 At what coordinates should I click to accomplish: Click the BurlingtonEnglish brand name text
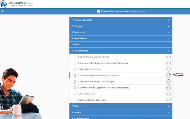click(20, 3)
